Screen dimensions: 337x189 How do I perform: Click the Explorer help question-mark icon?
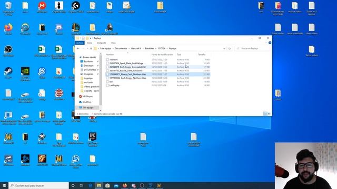click(270, 43)
